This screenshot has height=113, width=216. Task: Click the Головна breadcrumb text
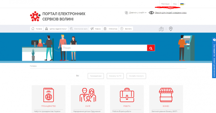click(x=33, y=66)
